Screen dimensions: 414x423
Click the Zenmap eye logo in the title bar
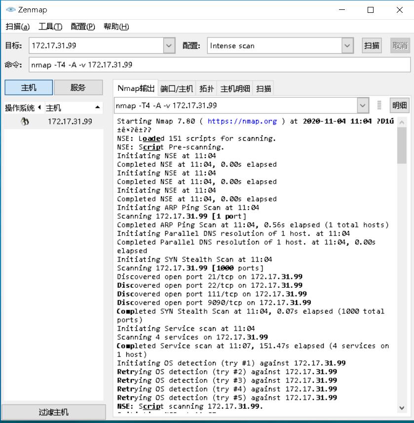pyautogui.click(x=10, y=9)
